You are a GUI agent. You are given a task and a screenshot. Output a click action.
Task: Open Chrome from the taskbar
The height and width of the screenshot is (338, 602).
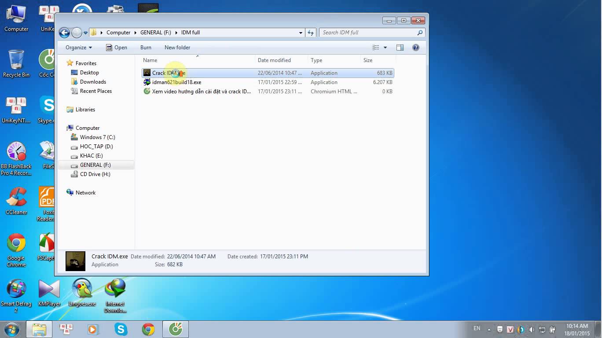pos(148,329)
